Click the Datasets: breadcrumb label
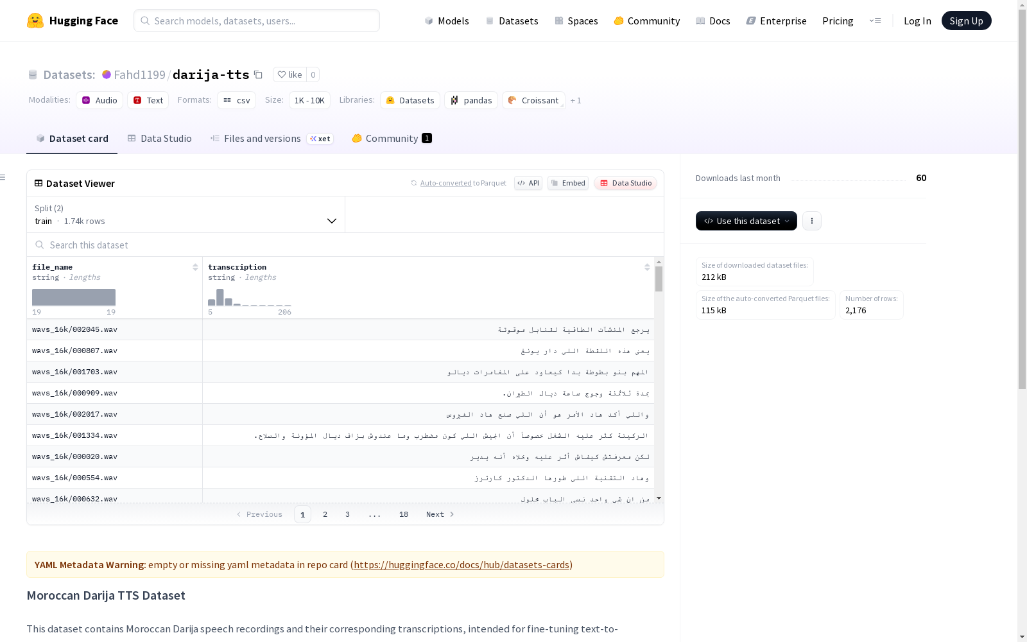Viewport: 1027px width, 642px height. coord(69,74)
